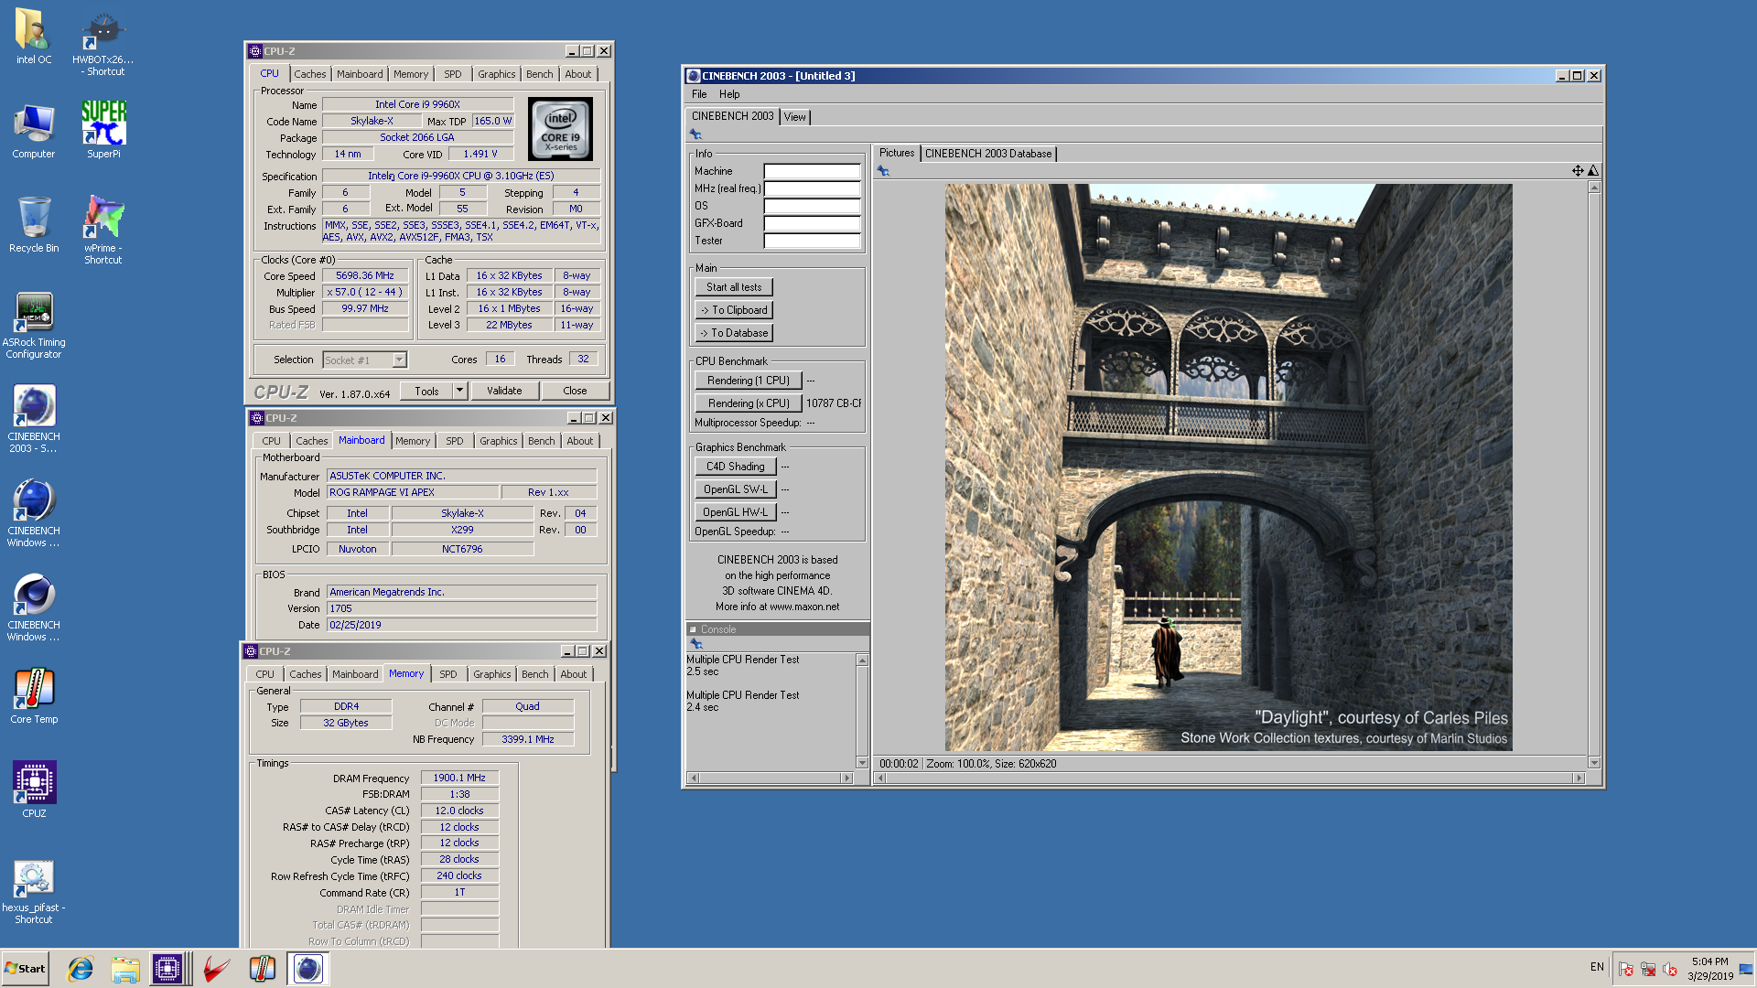Click the Tools button in CPU-Z
The image size is (1757, 988).
tap(426, 391)
